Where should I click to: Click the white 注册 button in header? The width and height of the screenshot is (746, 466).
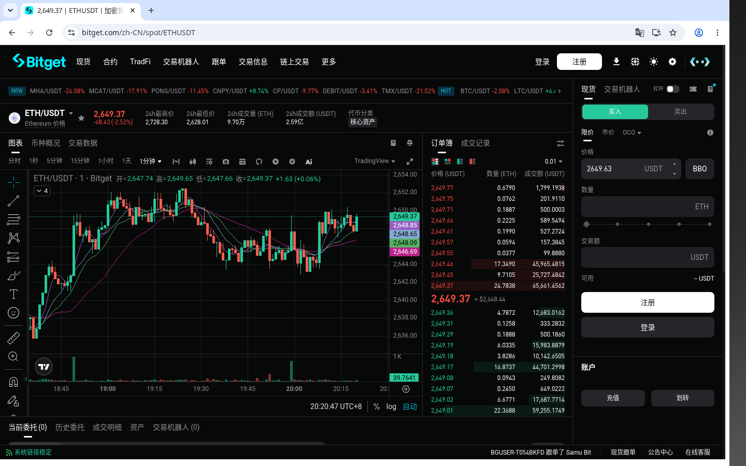[x=579, y=62]
